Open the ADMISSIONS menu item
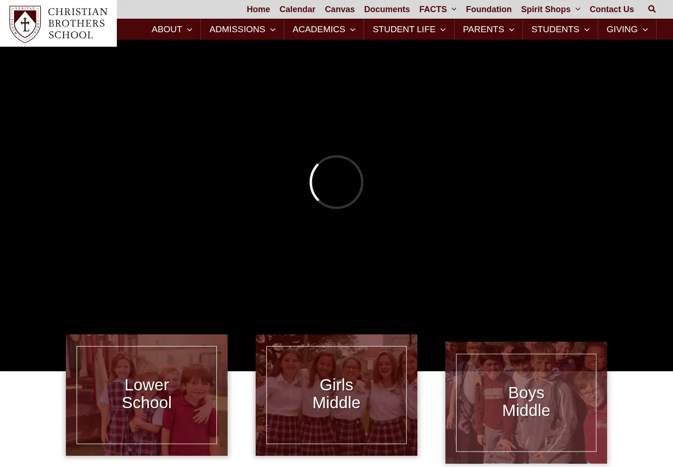The image size is (673, 467). [x=237, y=29]
